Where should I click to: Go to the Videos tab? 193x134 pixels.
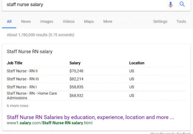69,22
